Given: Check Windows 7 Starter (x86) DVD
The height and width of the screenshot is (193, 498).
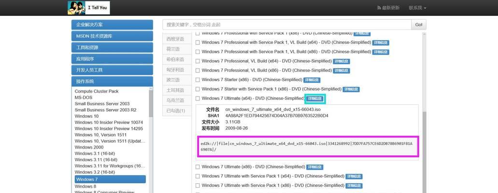Looking at the screenshot, I should 198,80.
